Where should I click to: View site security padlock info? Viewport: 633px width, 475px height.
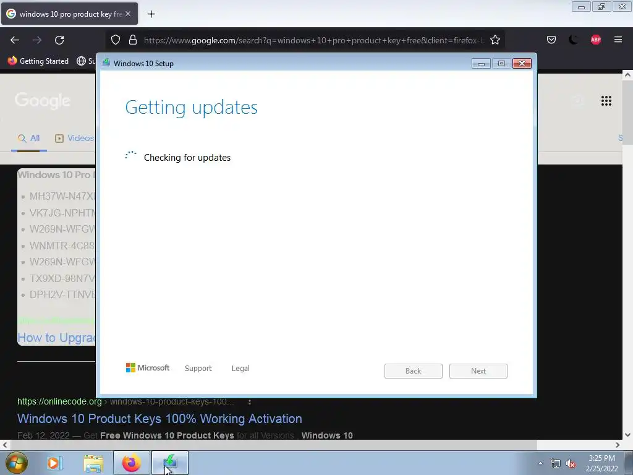[x=133, y=40]
